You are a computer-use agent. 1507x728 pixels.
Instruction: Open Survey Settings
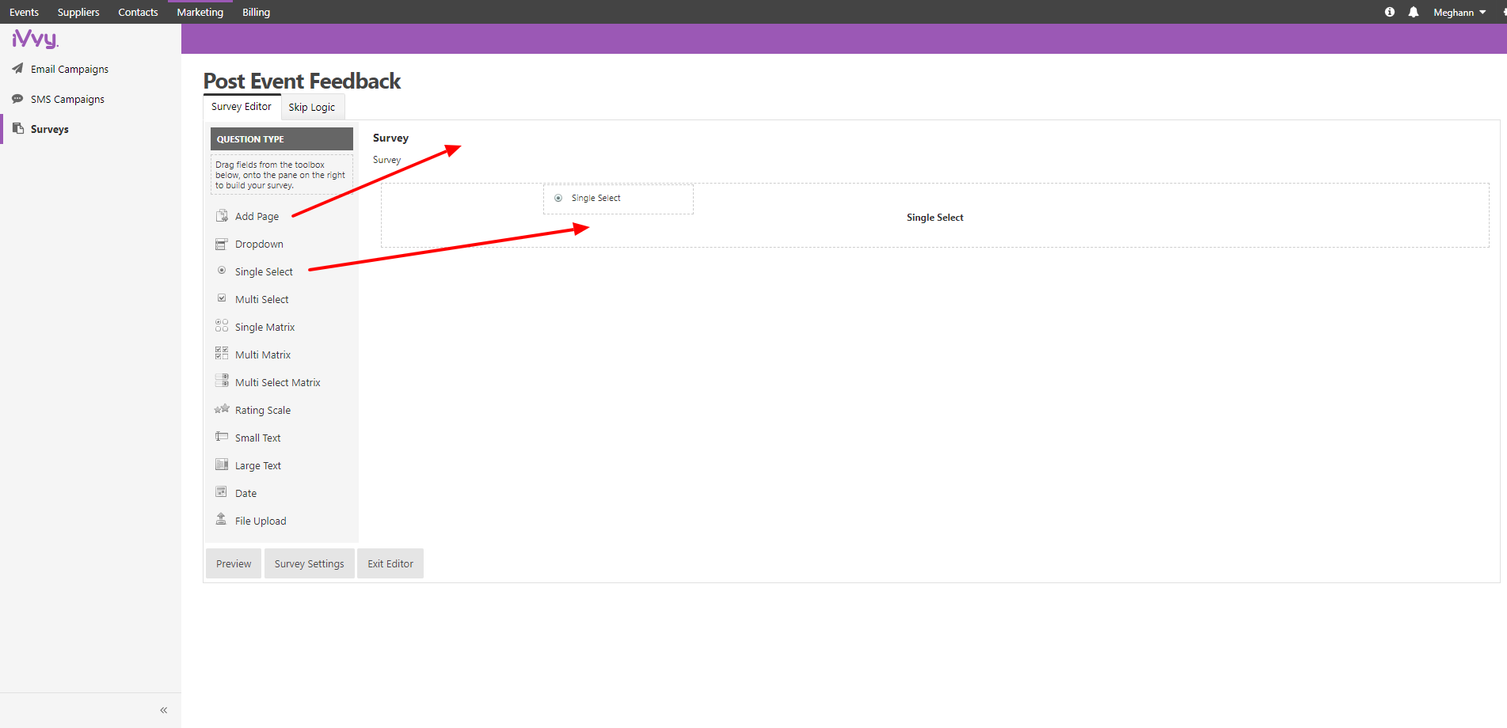[x=310, y=563]
